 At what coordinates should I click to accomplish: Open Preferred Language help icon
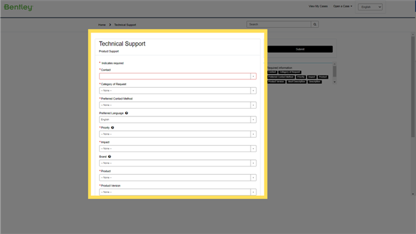pos(126,113)
